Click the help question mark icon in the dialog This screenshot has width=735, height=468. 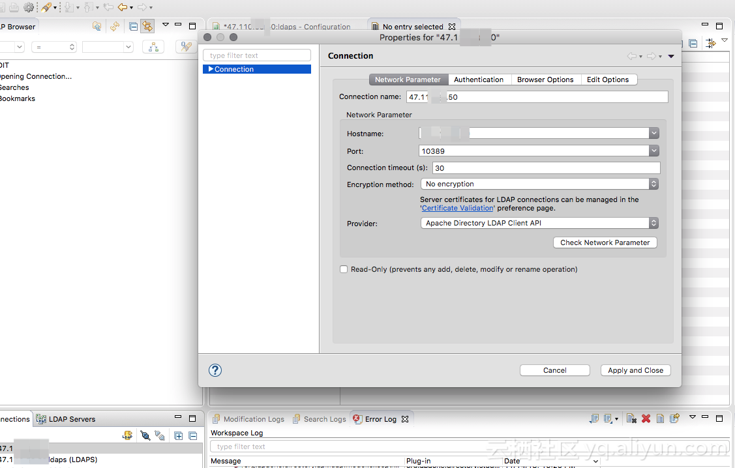coord(215,370)
